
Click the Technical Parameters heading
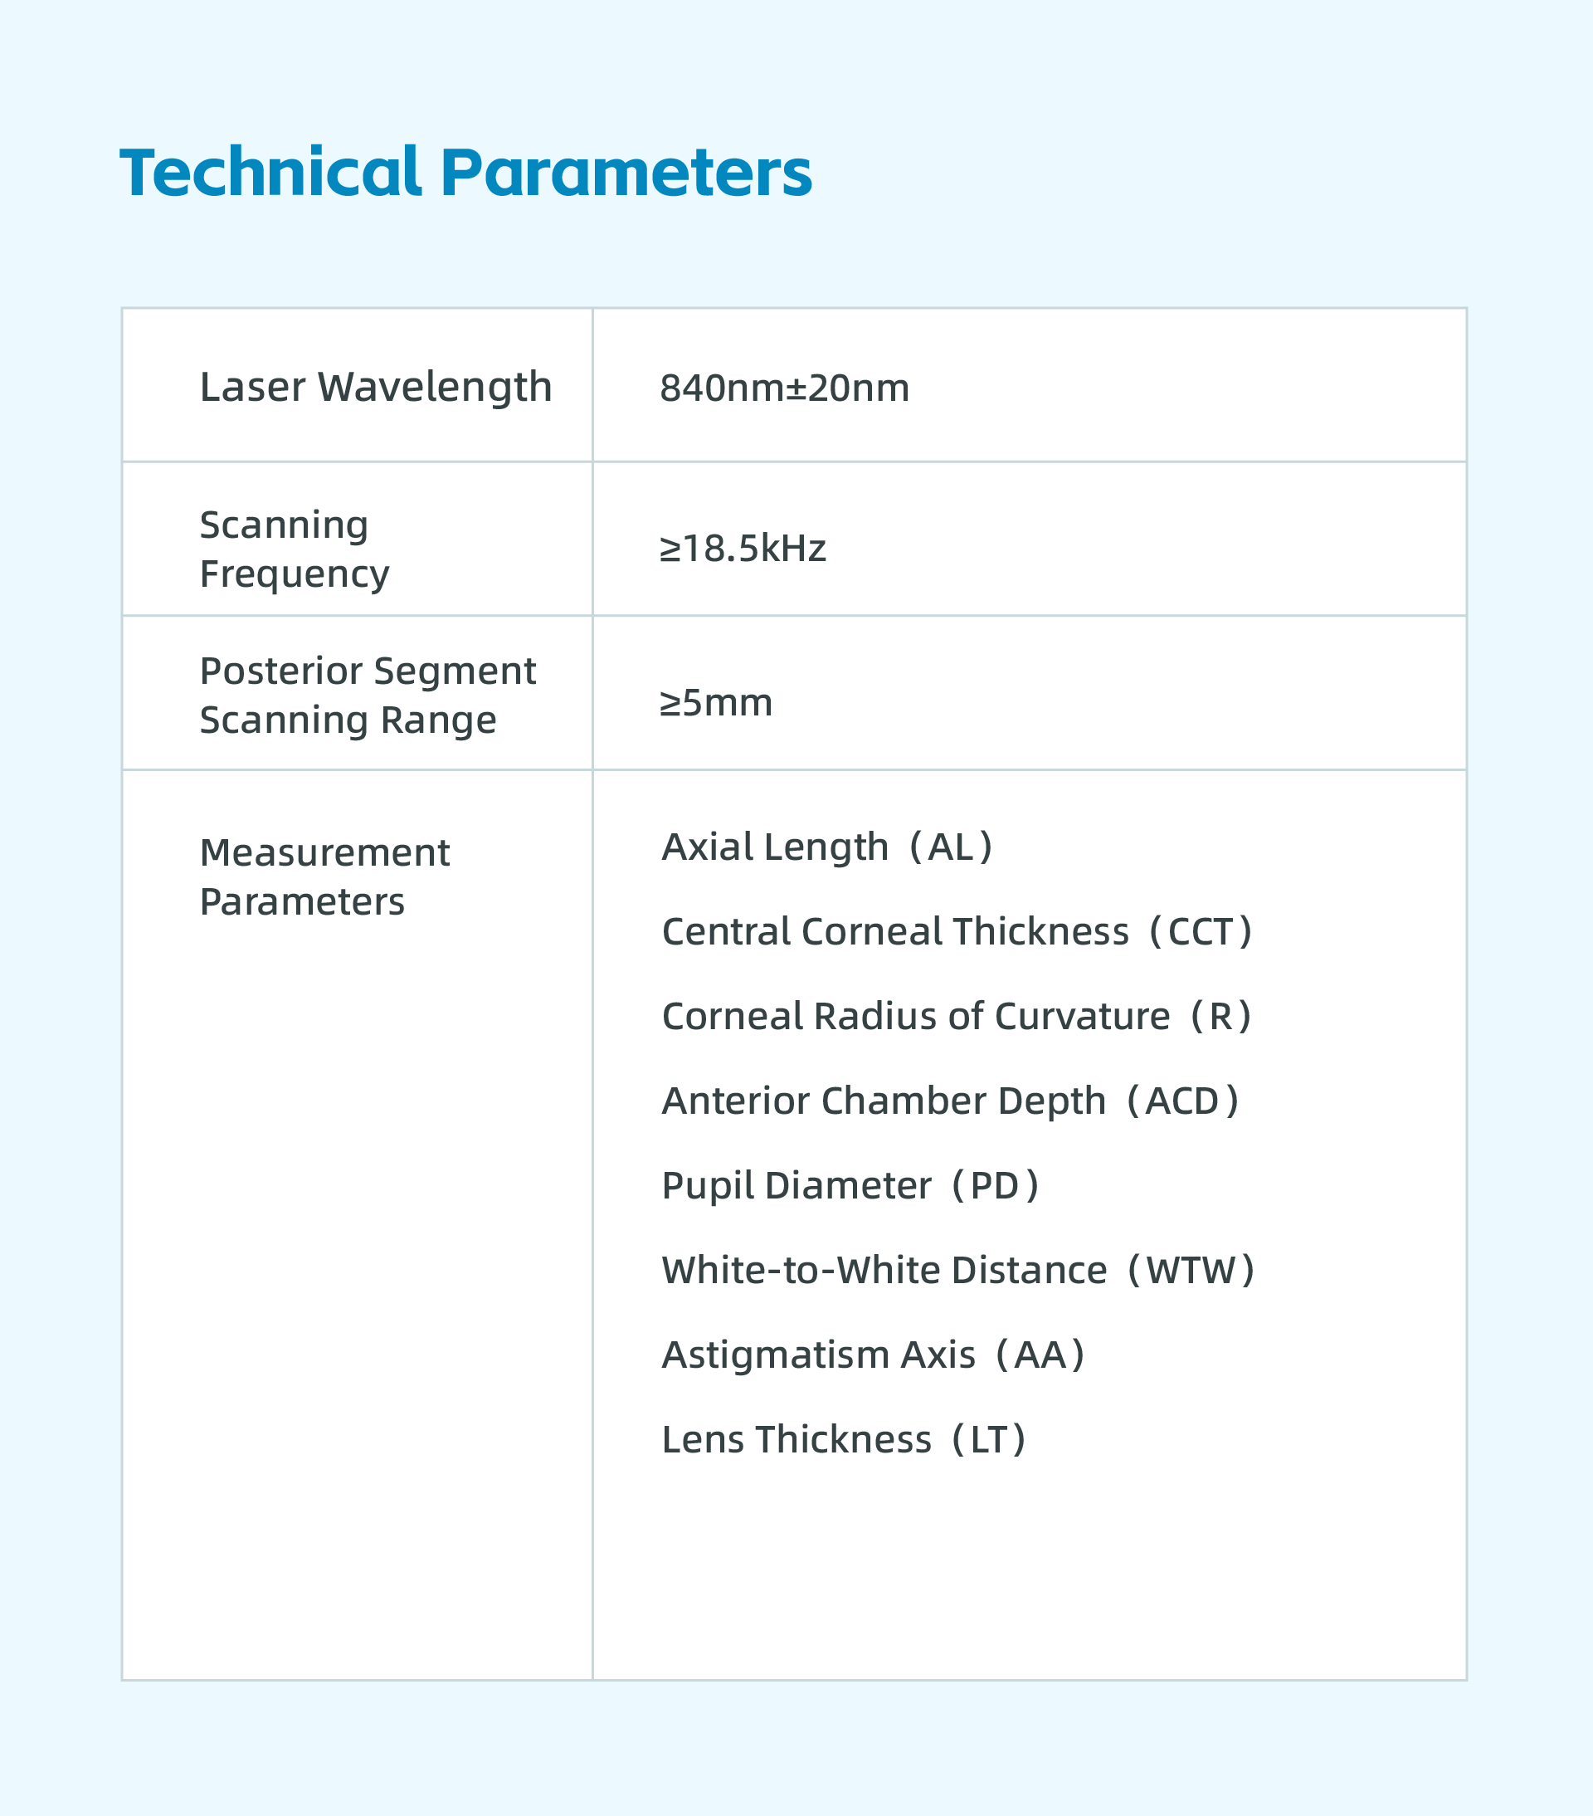[x=465, y=173]
